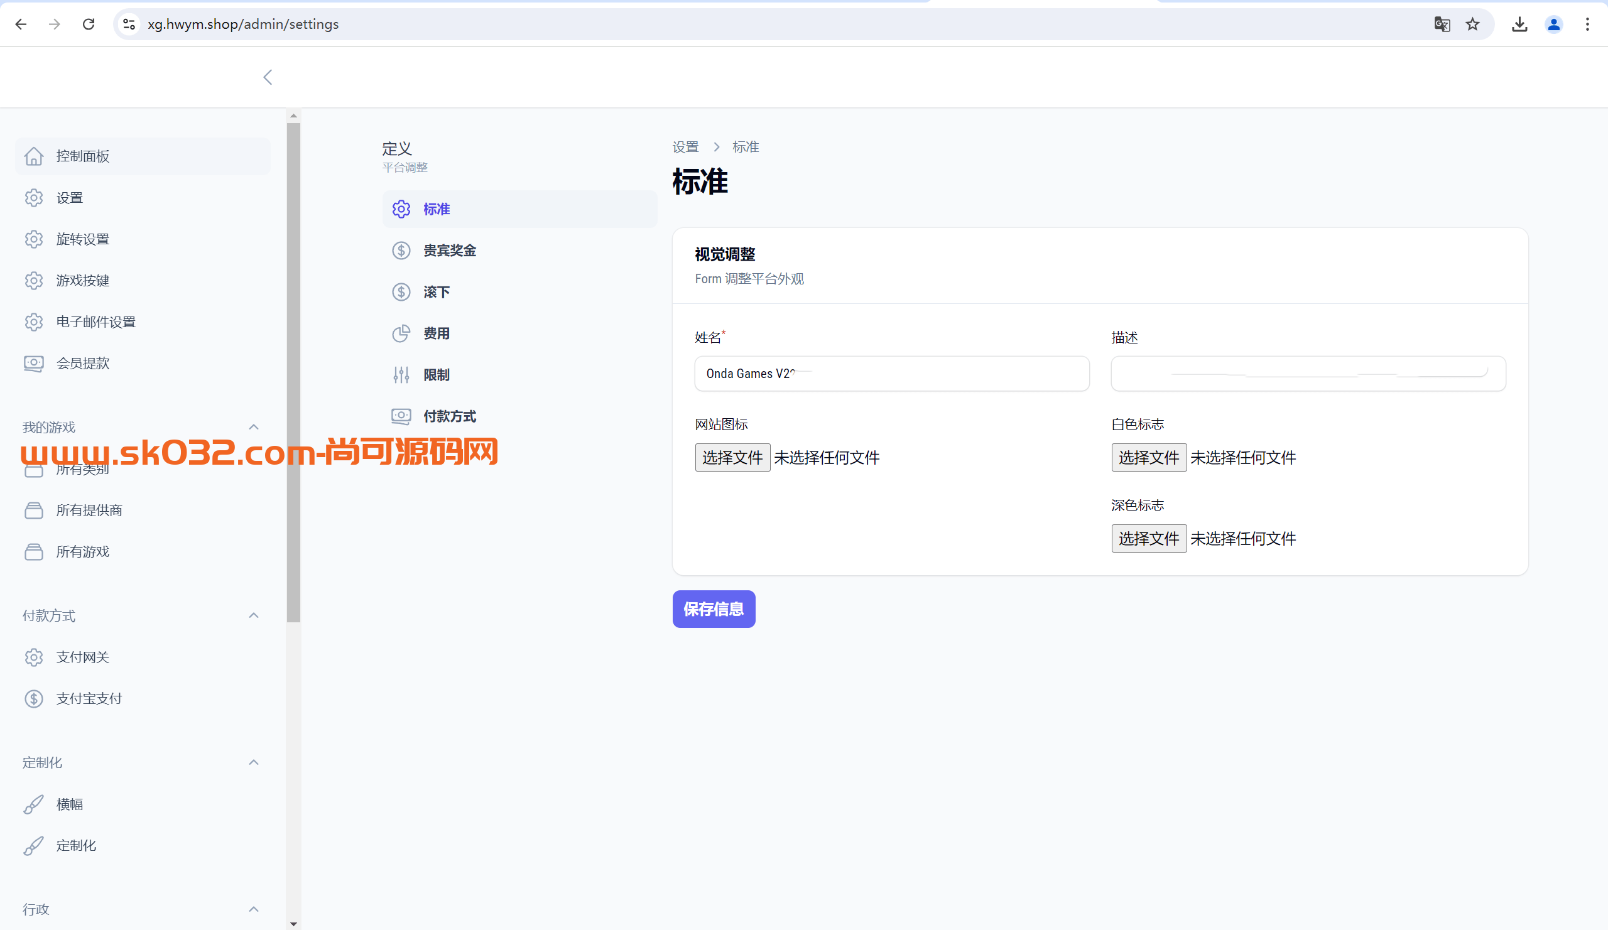Screen dimensions: 1608x930
Task: Open site information icon in address bar
Action: pyautogui.click(x=129, y=24)
